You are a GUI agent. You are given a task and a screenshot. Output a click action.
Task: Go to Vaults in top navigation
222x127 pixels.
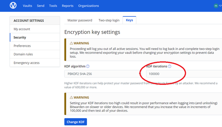[27, 6]
